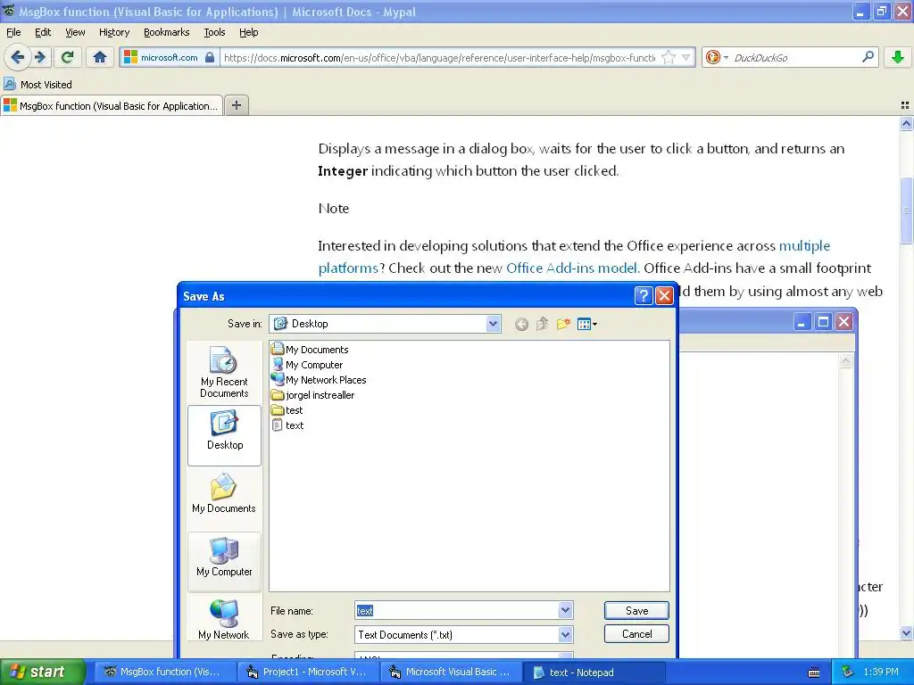Select My Network in the places bar
The image size is (914, 685).
pos(224,621)
